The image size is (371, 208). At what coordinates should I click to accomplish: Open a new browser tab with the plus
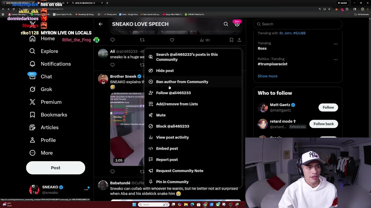pyautogui.click(x=107, y=3)
